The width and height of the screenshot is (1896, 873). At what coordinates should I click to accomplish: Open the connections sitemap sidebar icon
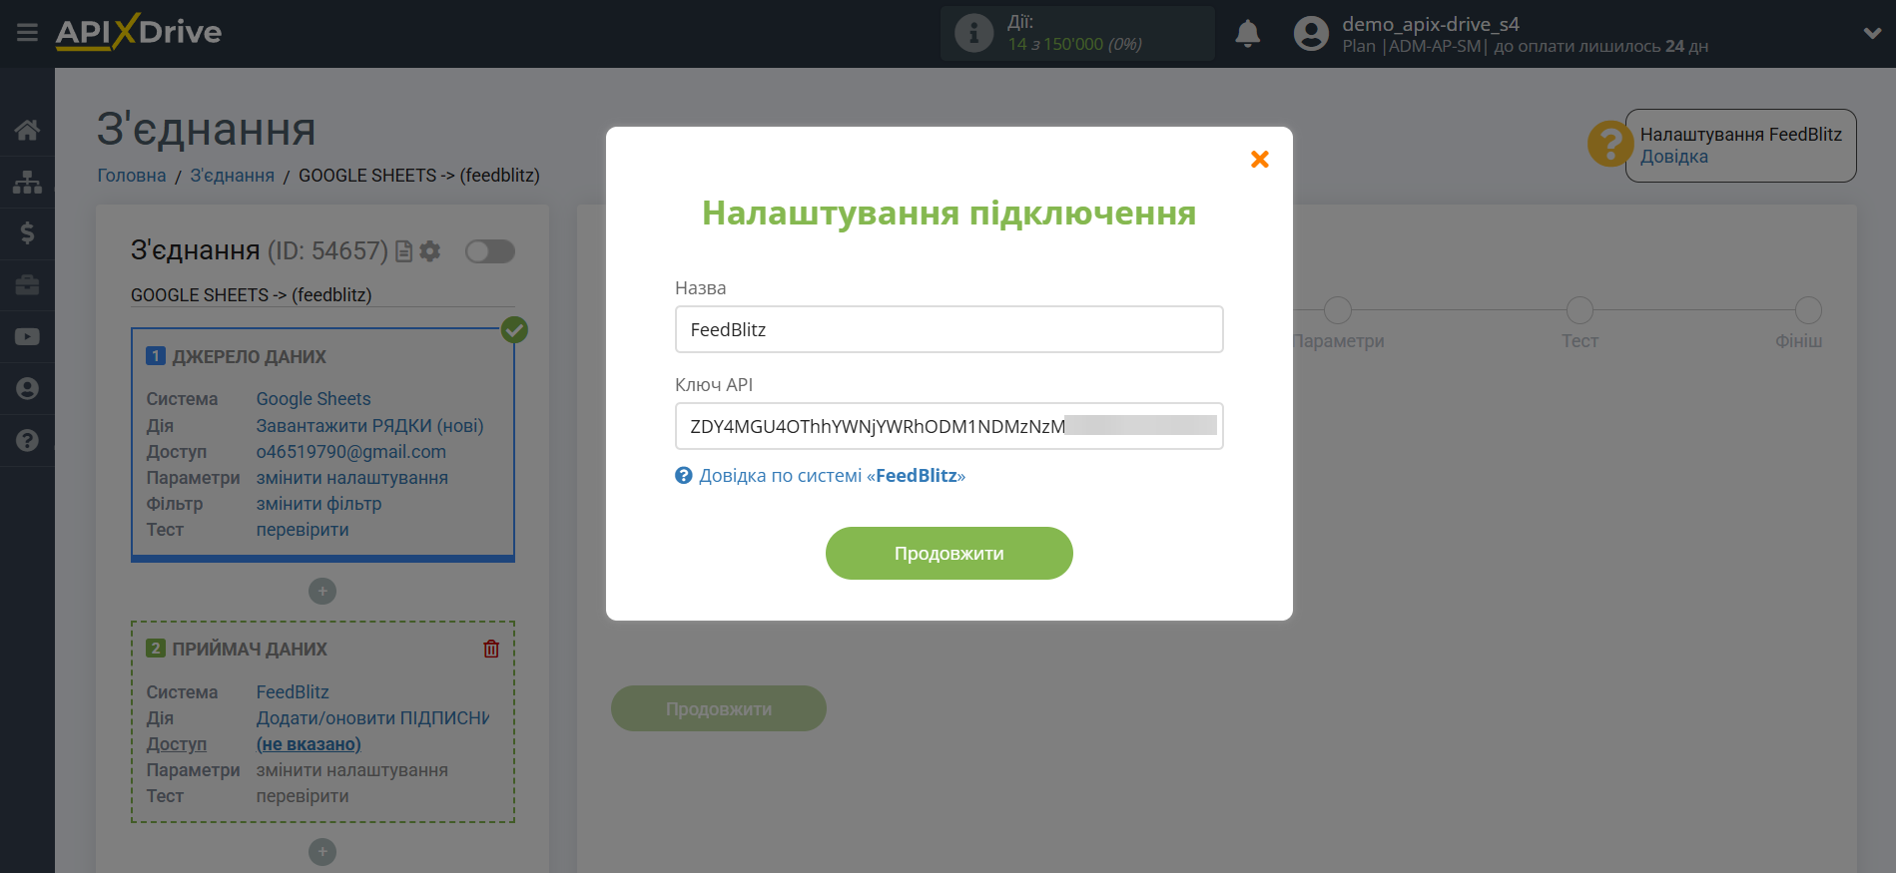pyautogui.click(x=27, y=182)
